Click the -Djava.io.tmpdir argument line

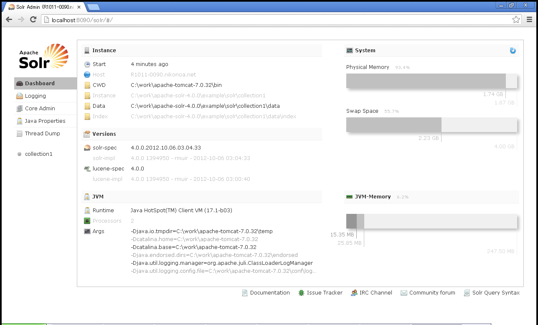coord(202,231)
